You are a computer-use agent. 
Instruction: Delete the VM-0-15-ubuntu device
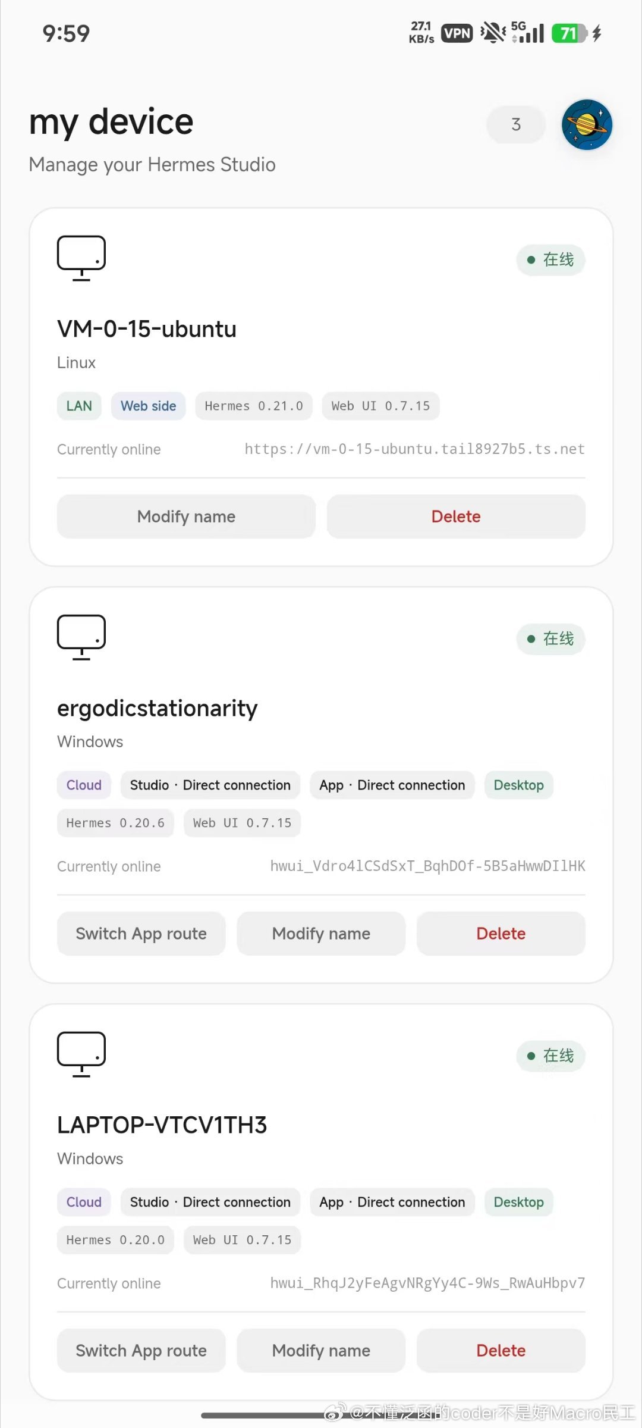point(456,516)
